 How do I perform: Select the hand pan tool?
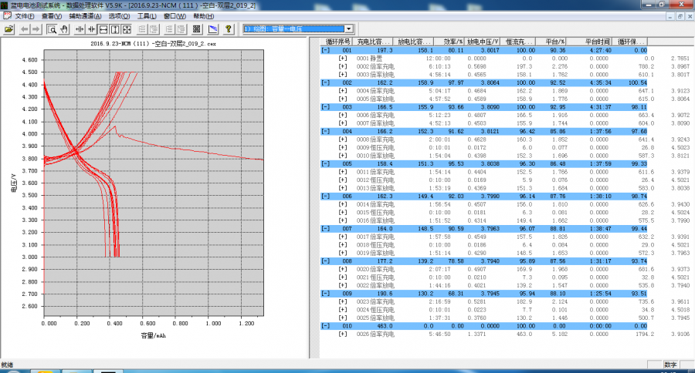(x=64, y=29)
